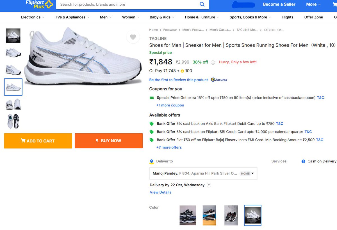Click the main shoe product image
The height and width of the screenshot is (230, 337).
[83, 56]
